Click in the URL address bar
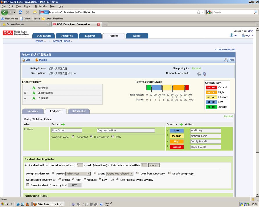This screenshot has width=259, height=207. click(x=122, y=12)
